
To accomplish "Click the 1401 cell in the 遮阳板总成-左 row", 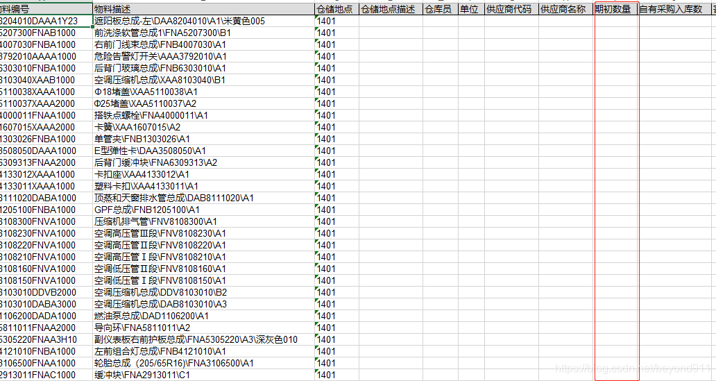I will [x=337, y=21].
